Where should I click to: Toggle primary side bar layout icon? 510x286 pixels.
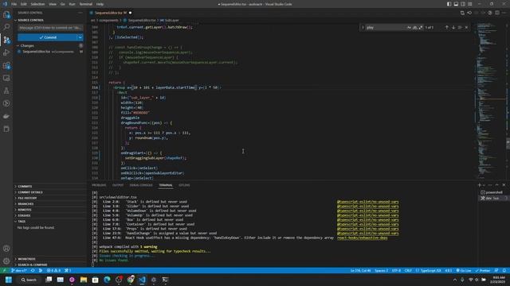449,4
